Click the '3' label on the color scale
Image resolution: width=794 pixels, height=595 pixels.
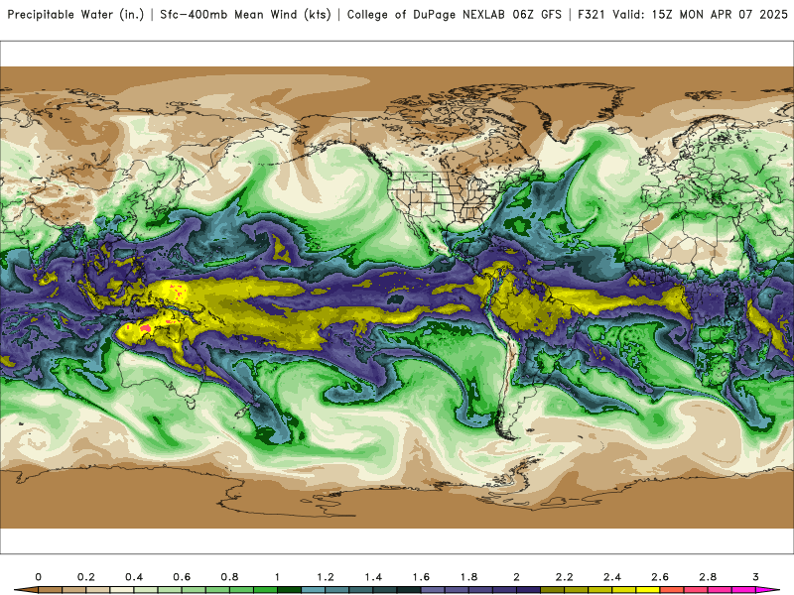pos(755,577)
